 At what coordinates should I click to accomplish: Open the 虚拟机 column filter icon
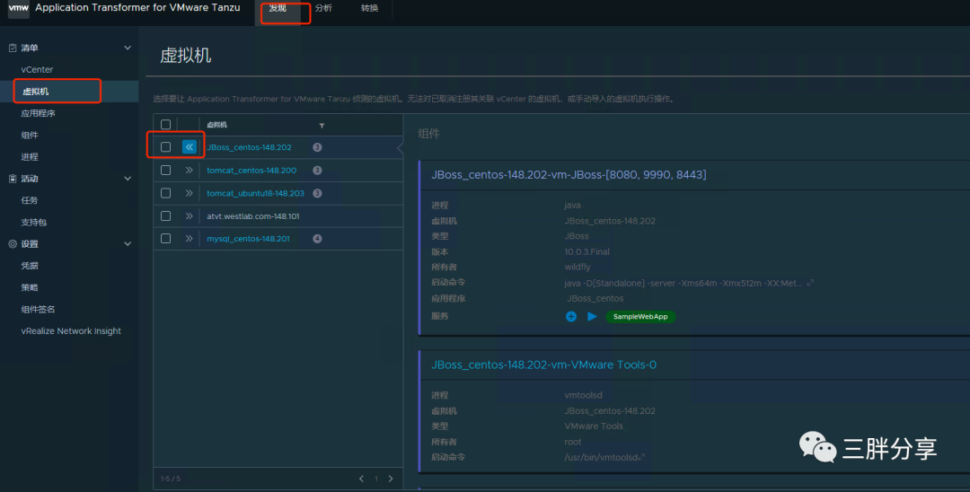click(x=322, y=126)
